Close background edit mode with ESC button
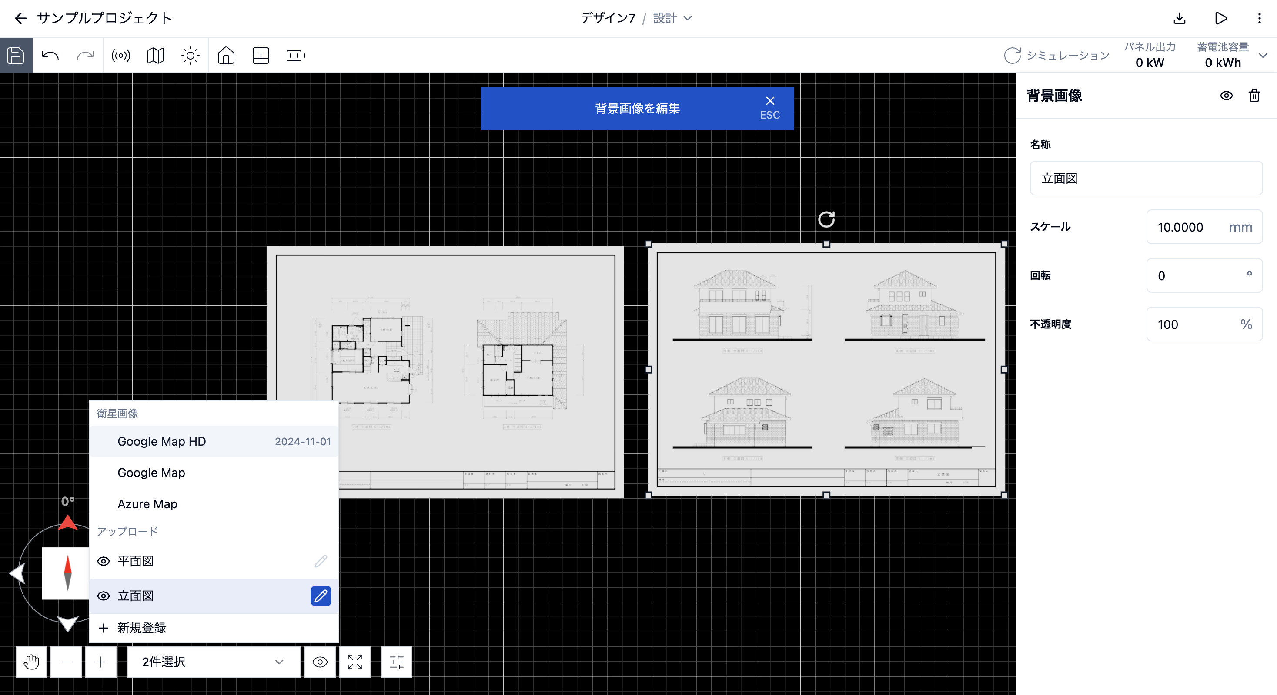Screen dimensions: 1277x695 point(770,108)
